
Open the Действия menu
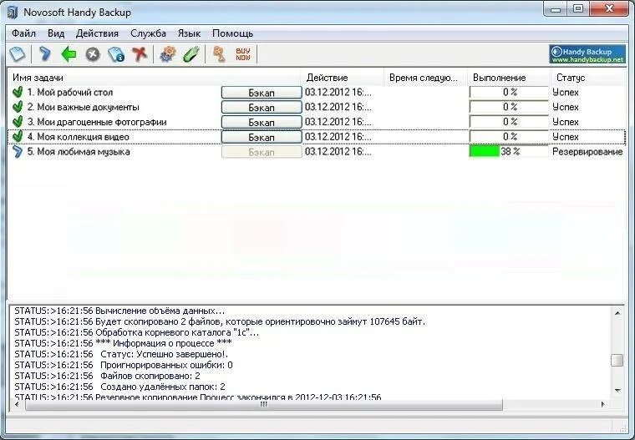click(x=97, y=33)
